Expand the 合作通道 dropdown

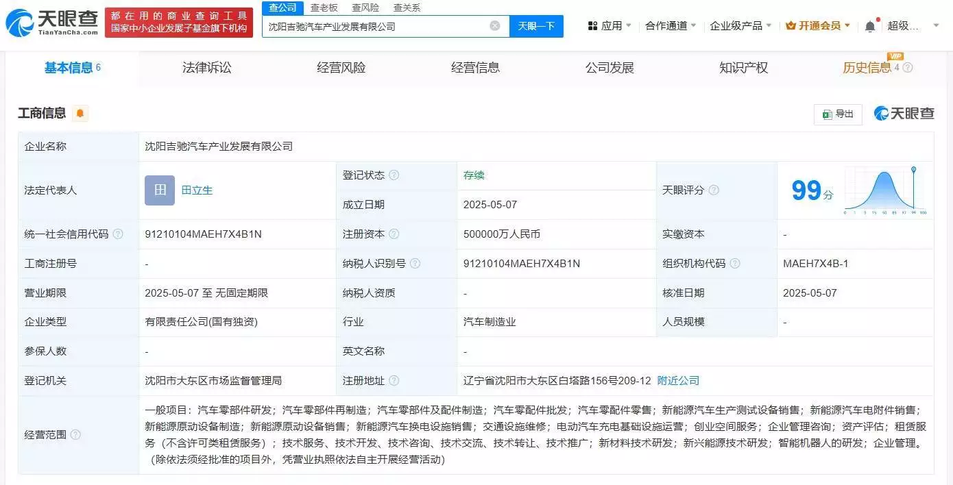(670, 26)
